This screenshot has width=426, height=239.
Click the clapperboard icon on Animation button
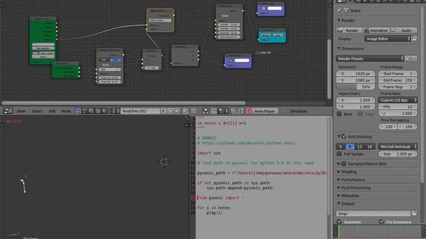pos(367,31)
